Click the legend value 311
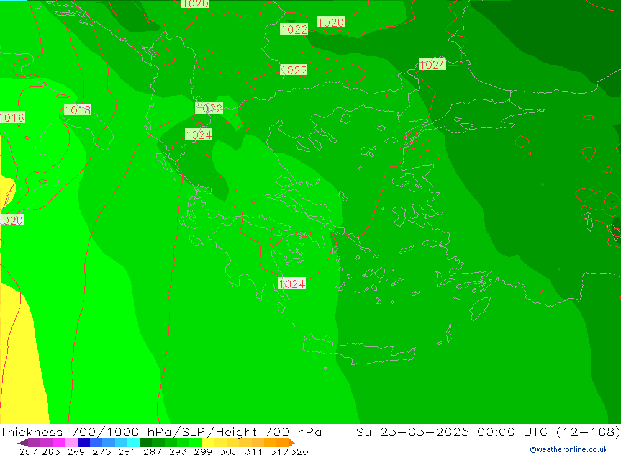Viewport: 621px width, 455px height. coord(253,451)
